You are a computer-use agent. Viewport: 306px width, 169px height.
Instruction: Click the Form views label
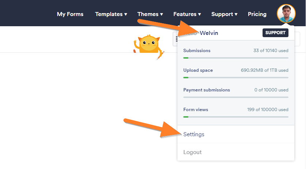[196, 110]
